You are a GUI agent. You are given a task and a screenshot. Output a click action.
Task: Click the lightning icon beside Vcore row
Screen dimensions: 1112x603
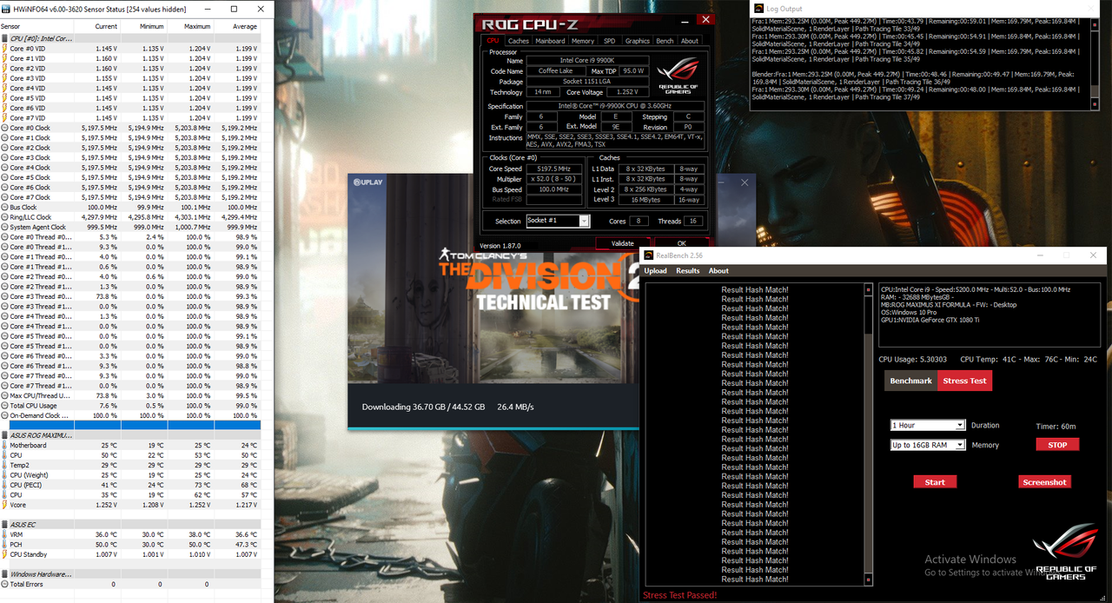pos(4,505)
